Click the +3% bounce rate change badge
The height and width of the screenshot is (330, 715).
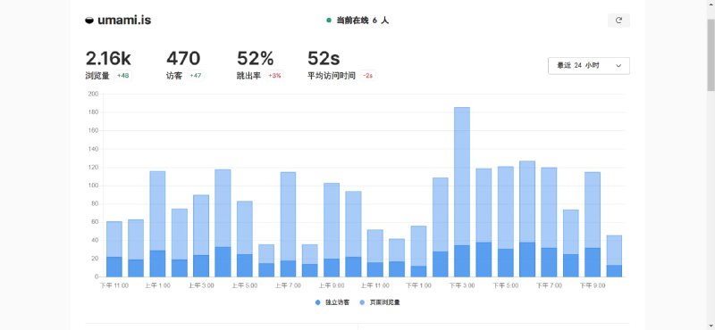pyautogui.click(x=274, y=76)
